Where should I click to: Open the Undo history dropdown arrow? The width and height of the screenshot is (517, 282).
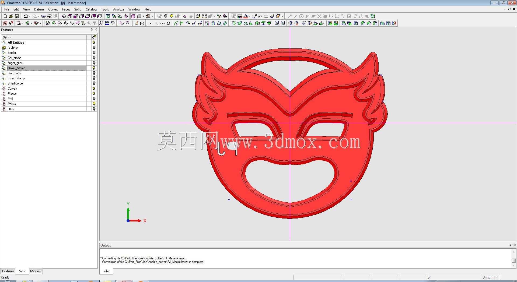click(29, 16)
